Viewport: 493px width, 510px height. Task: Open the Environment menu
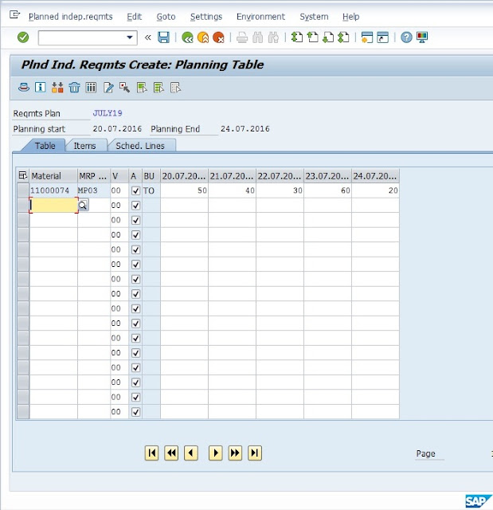pos(260,17)
